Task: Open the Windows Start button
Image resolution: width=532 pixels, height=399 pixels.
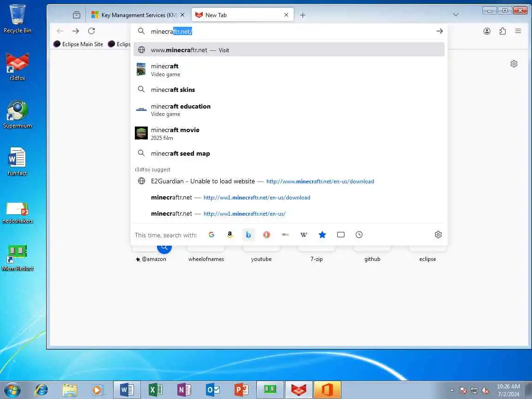Action: (12, 390)
